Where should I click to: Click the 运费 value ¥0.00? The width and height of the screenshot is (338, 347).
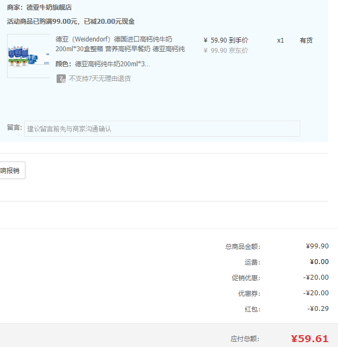(319, 262)
